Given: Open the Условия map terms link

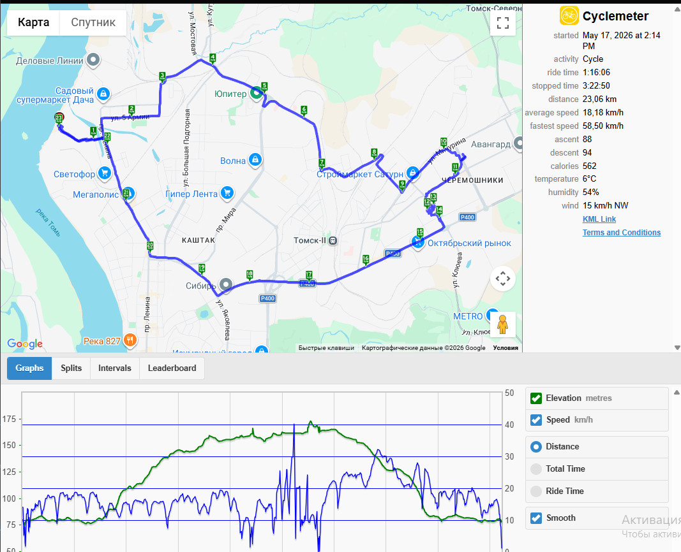Looking at the screenshot, I should [505, 348].
